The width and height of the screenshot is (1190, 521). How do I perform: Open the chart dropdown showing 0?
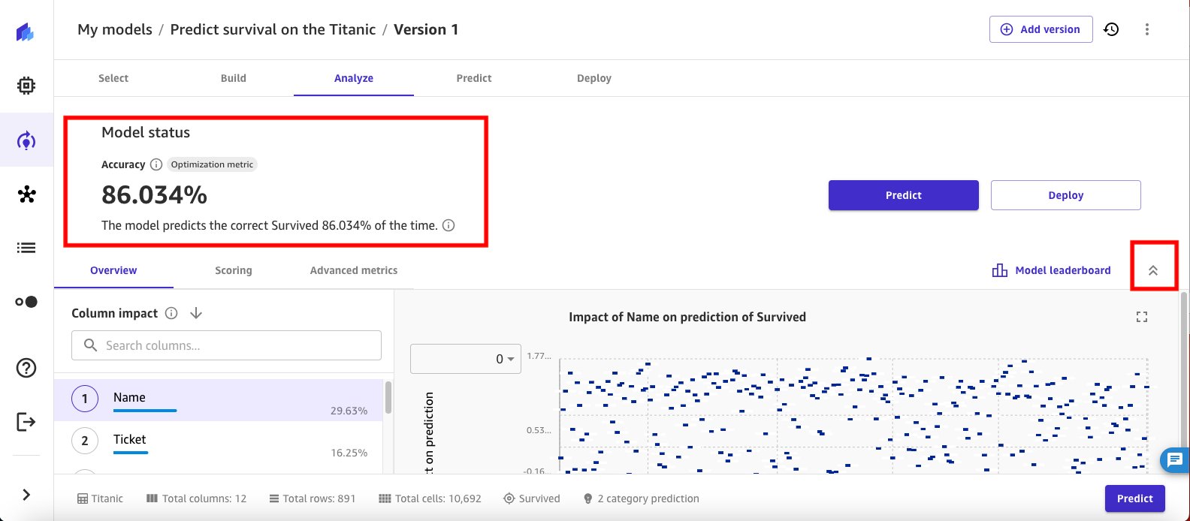[x=466, y=359]
